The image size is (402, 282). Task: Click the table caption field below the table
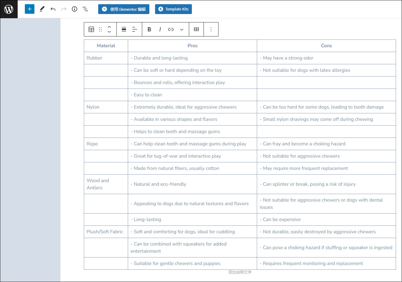pos(239,272)
